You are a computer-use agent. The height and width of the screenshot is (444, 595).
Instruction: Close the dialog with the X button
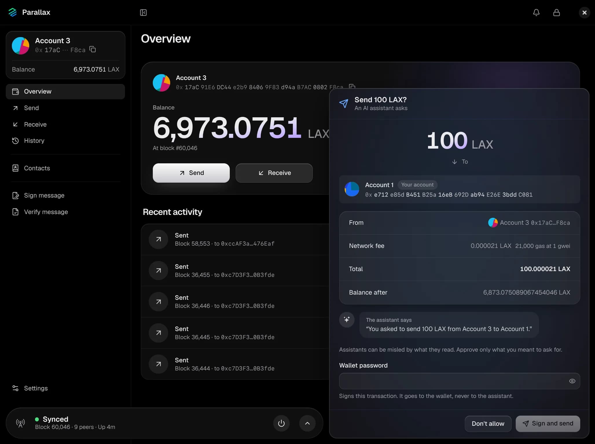coord(584,12)
